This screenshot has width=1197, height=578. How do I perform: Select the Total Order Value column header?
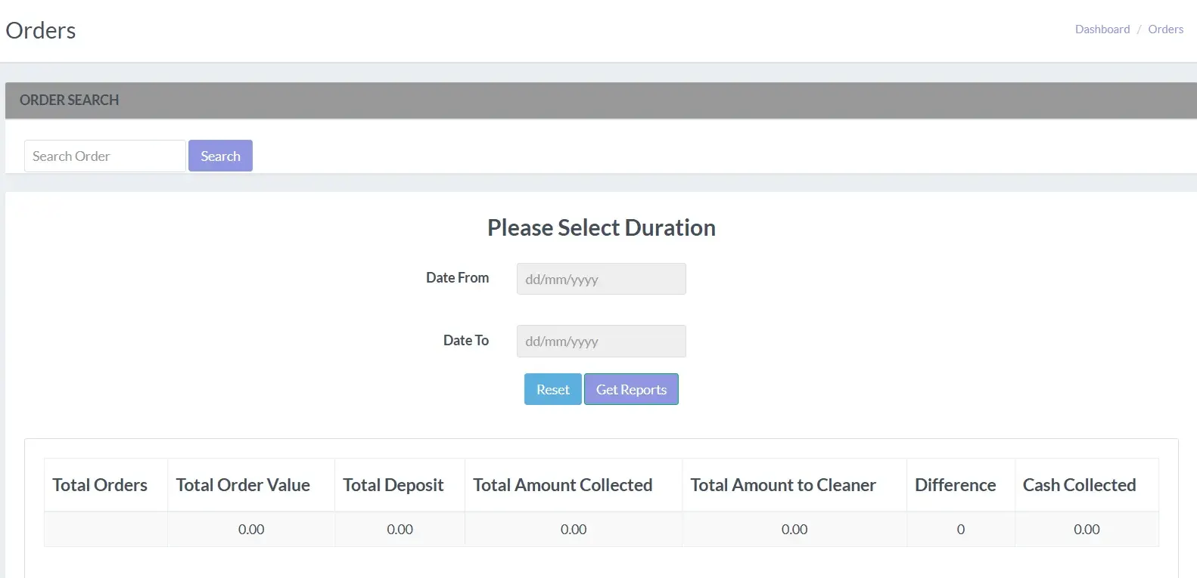tap(243, 485)
